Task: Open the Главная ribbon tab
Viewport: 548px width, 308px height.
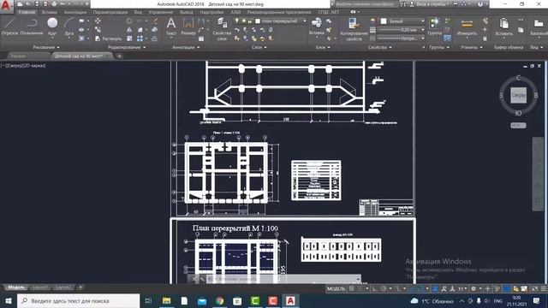Action: pos(27,12)
